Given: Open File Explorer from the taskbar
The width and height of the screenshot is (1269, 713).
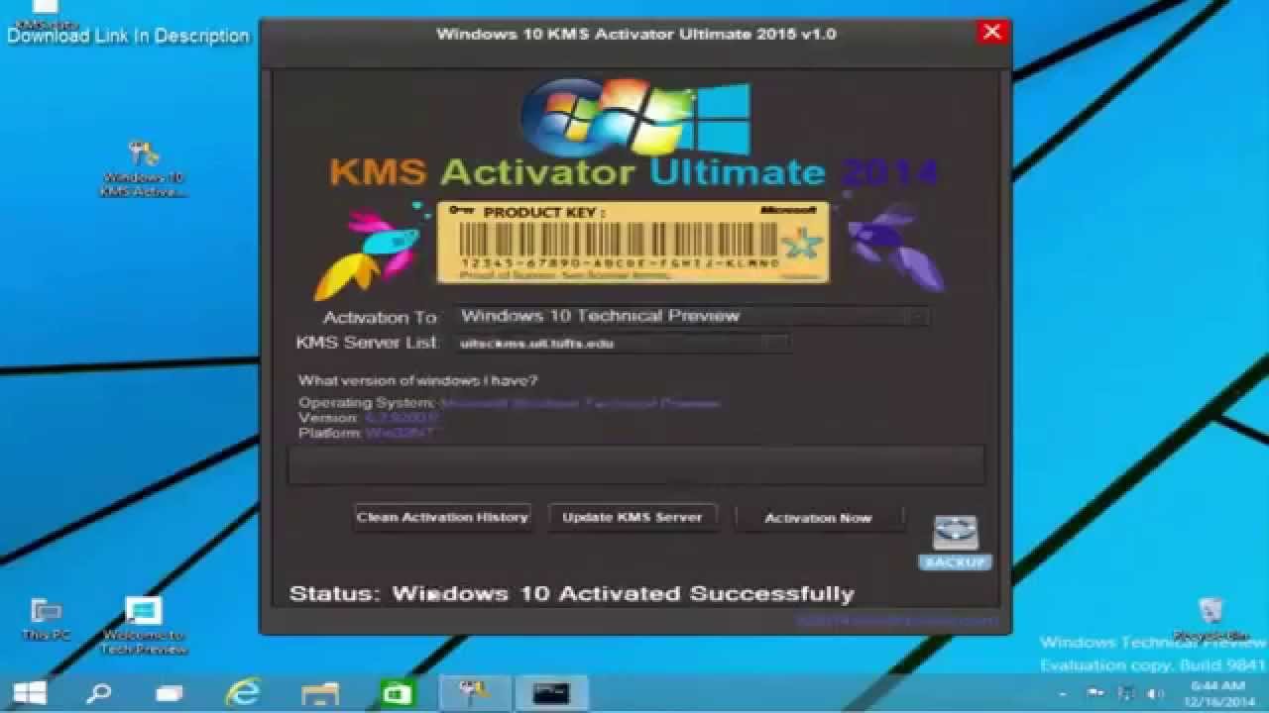Looking at the screenshot, I should (320, 693).
